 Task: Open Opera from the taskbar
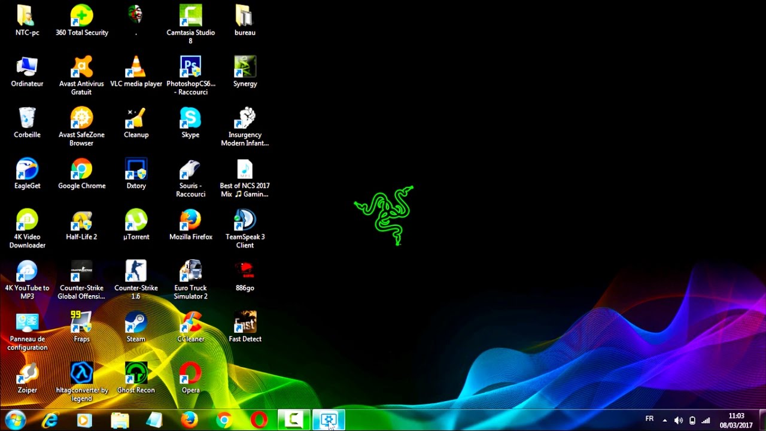pyautogui.click(x=259, y=420)
